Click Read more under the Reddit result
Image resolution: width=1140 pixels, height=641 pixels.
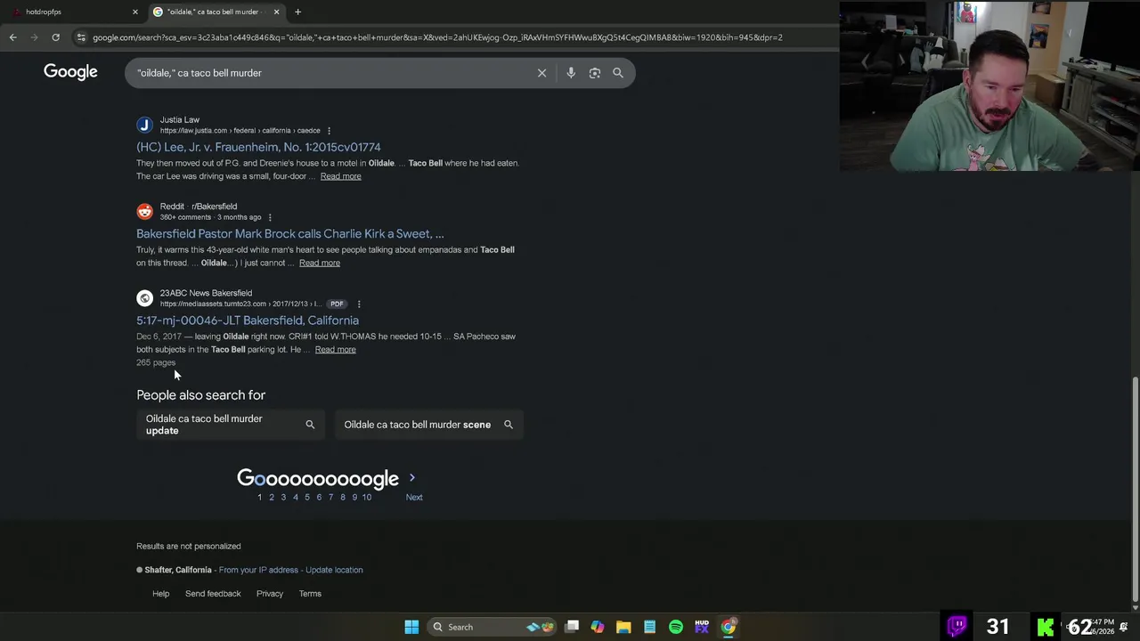click(x=320, y=263)
